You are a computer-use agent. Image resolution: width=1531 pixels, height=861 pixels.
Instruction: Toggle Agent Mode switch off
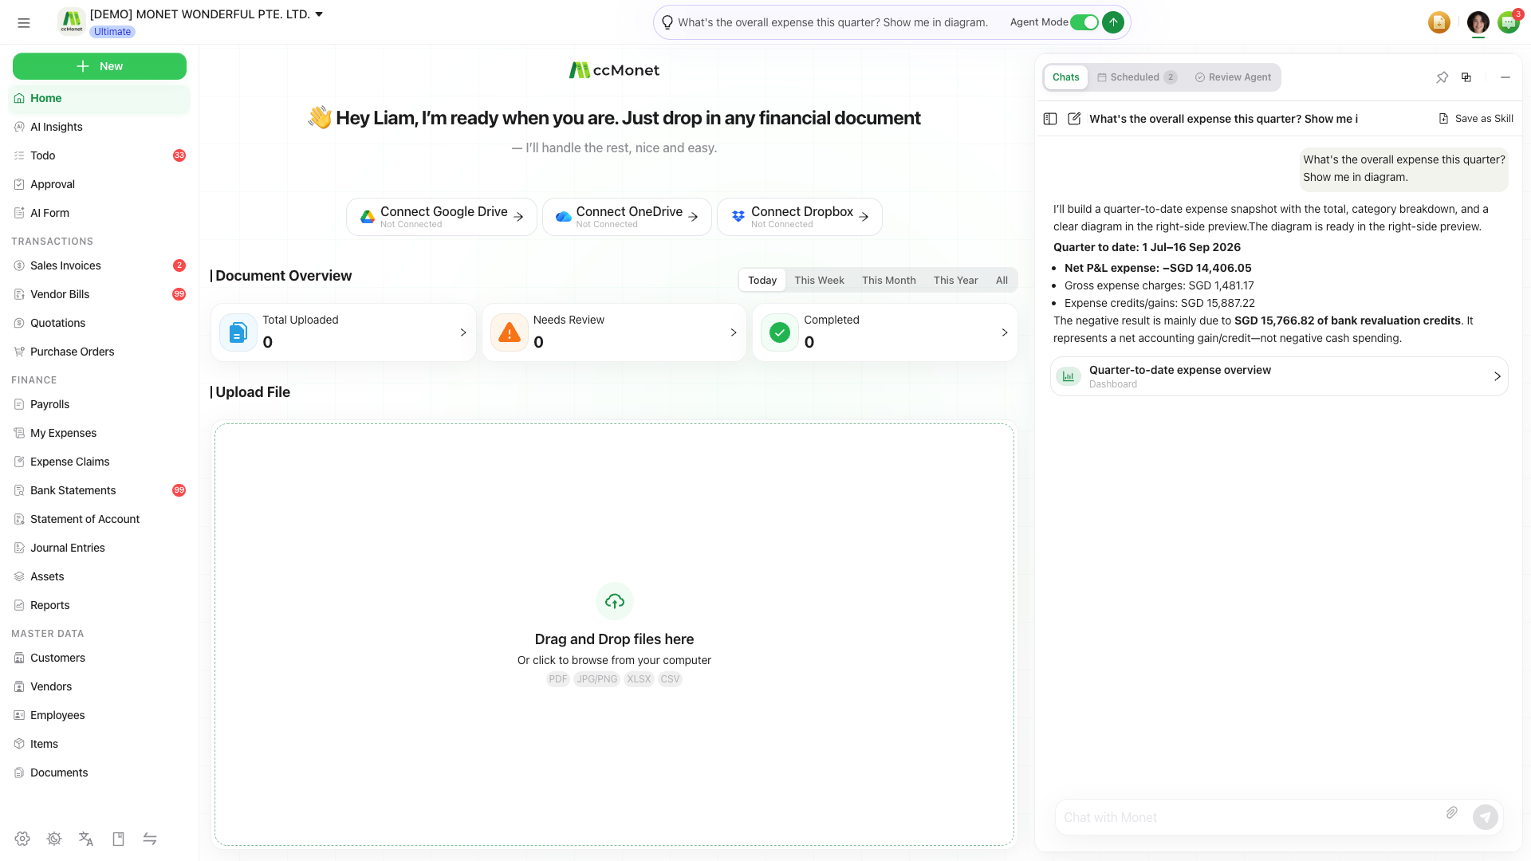click(x=1084, y=22)
